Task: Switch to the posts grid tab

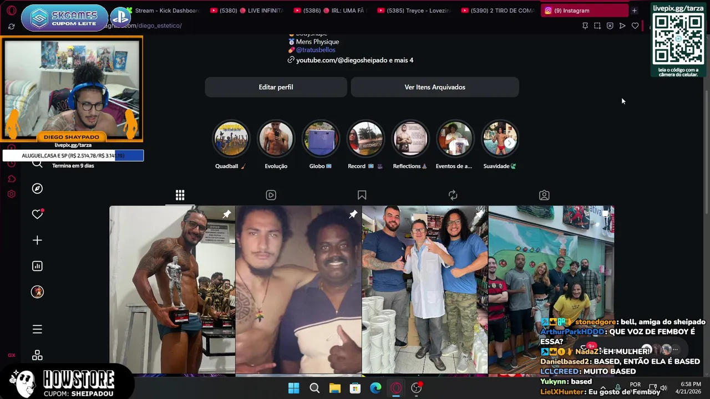Action: 180,195
